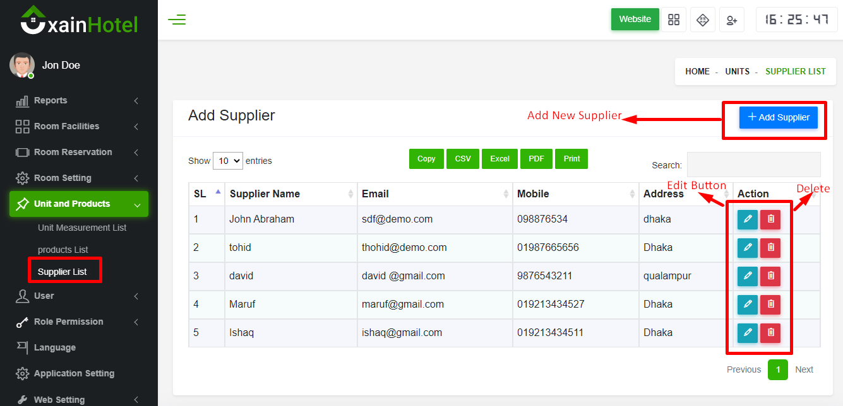Open Unit Measurement List submenu item
This screenshot has height=406, width=843.
[x=82, y=228]
